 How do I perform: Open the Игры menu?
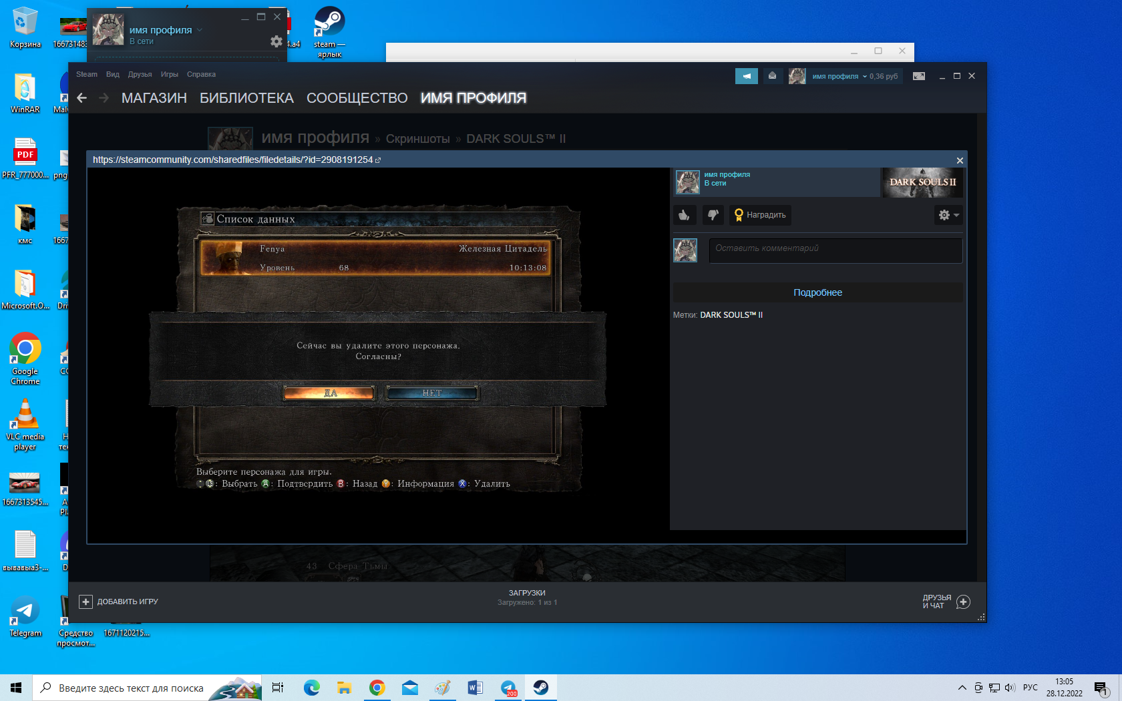coord(170,74)
